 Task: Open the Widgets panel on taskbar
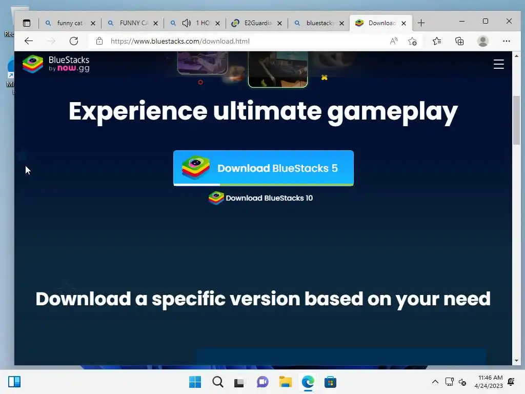click(14, 382)
